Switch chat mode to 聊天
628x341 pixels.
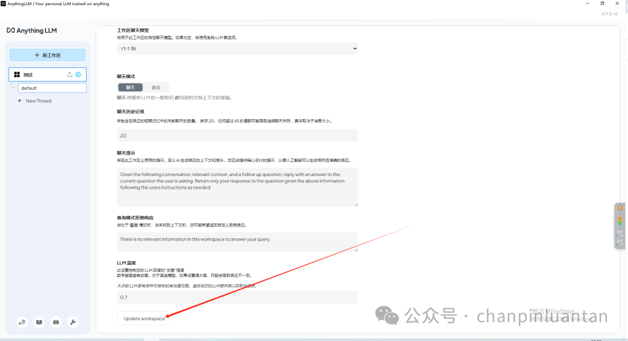(x=130, y=87)
